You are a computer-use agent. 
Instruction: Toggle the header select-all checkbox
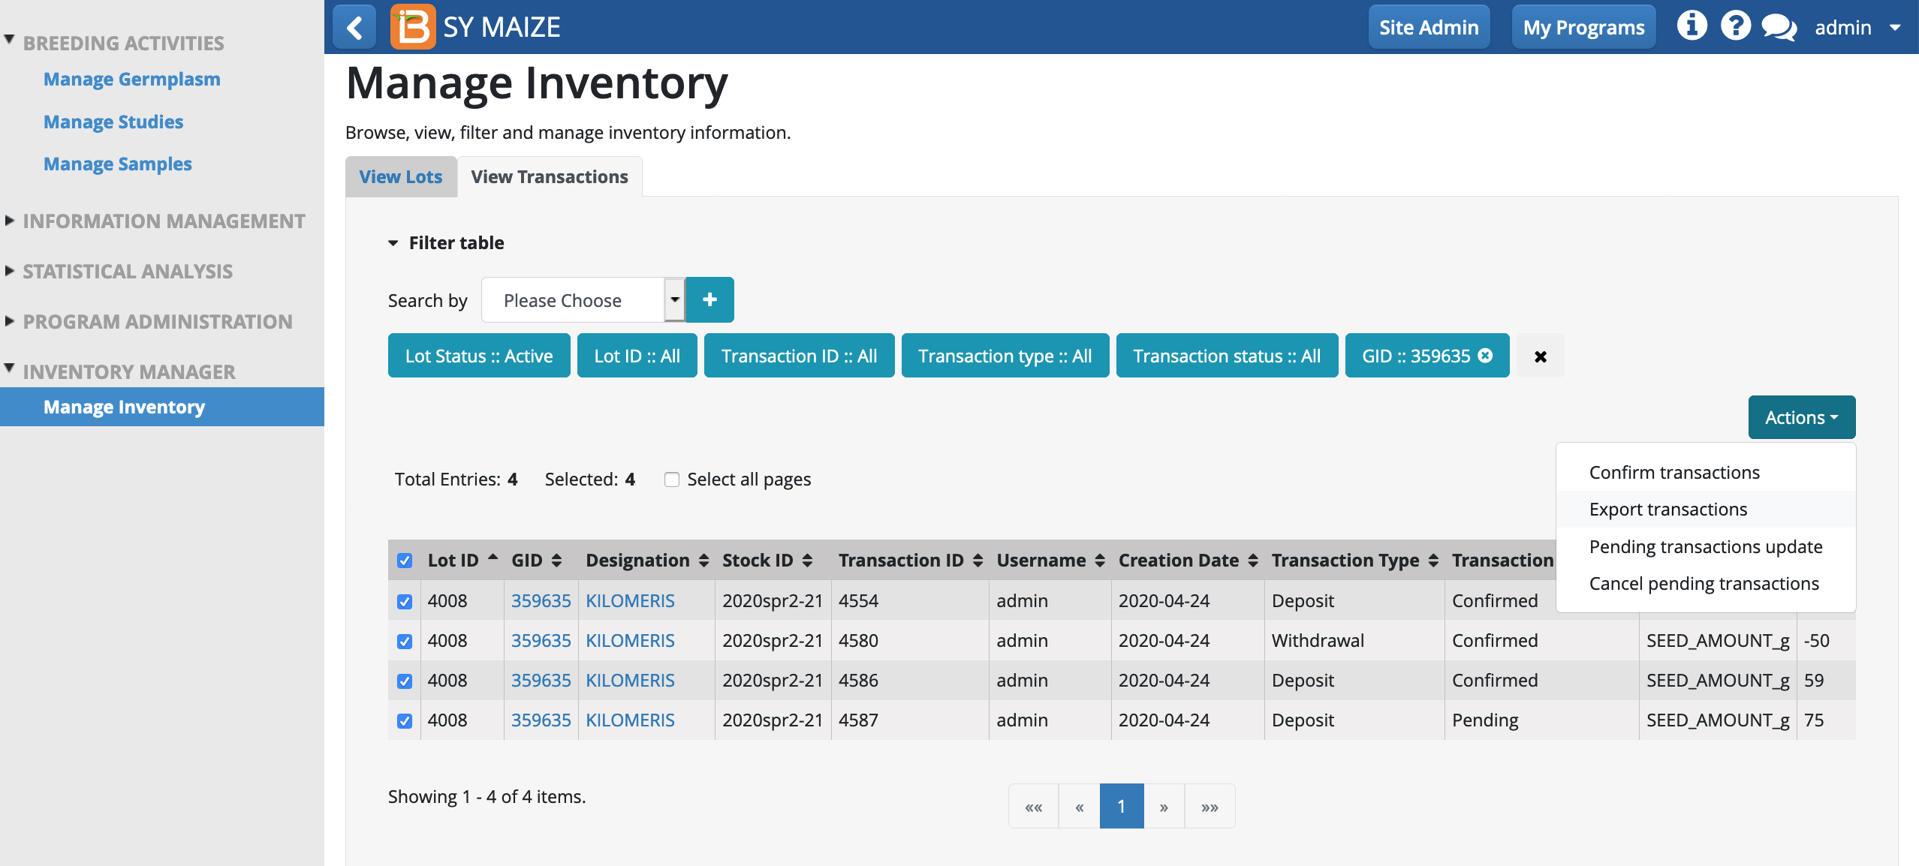tap(405, 561)
